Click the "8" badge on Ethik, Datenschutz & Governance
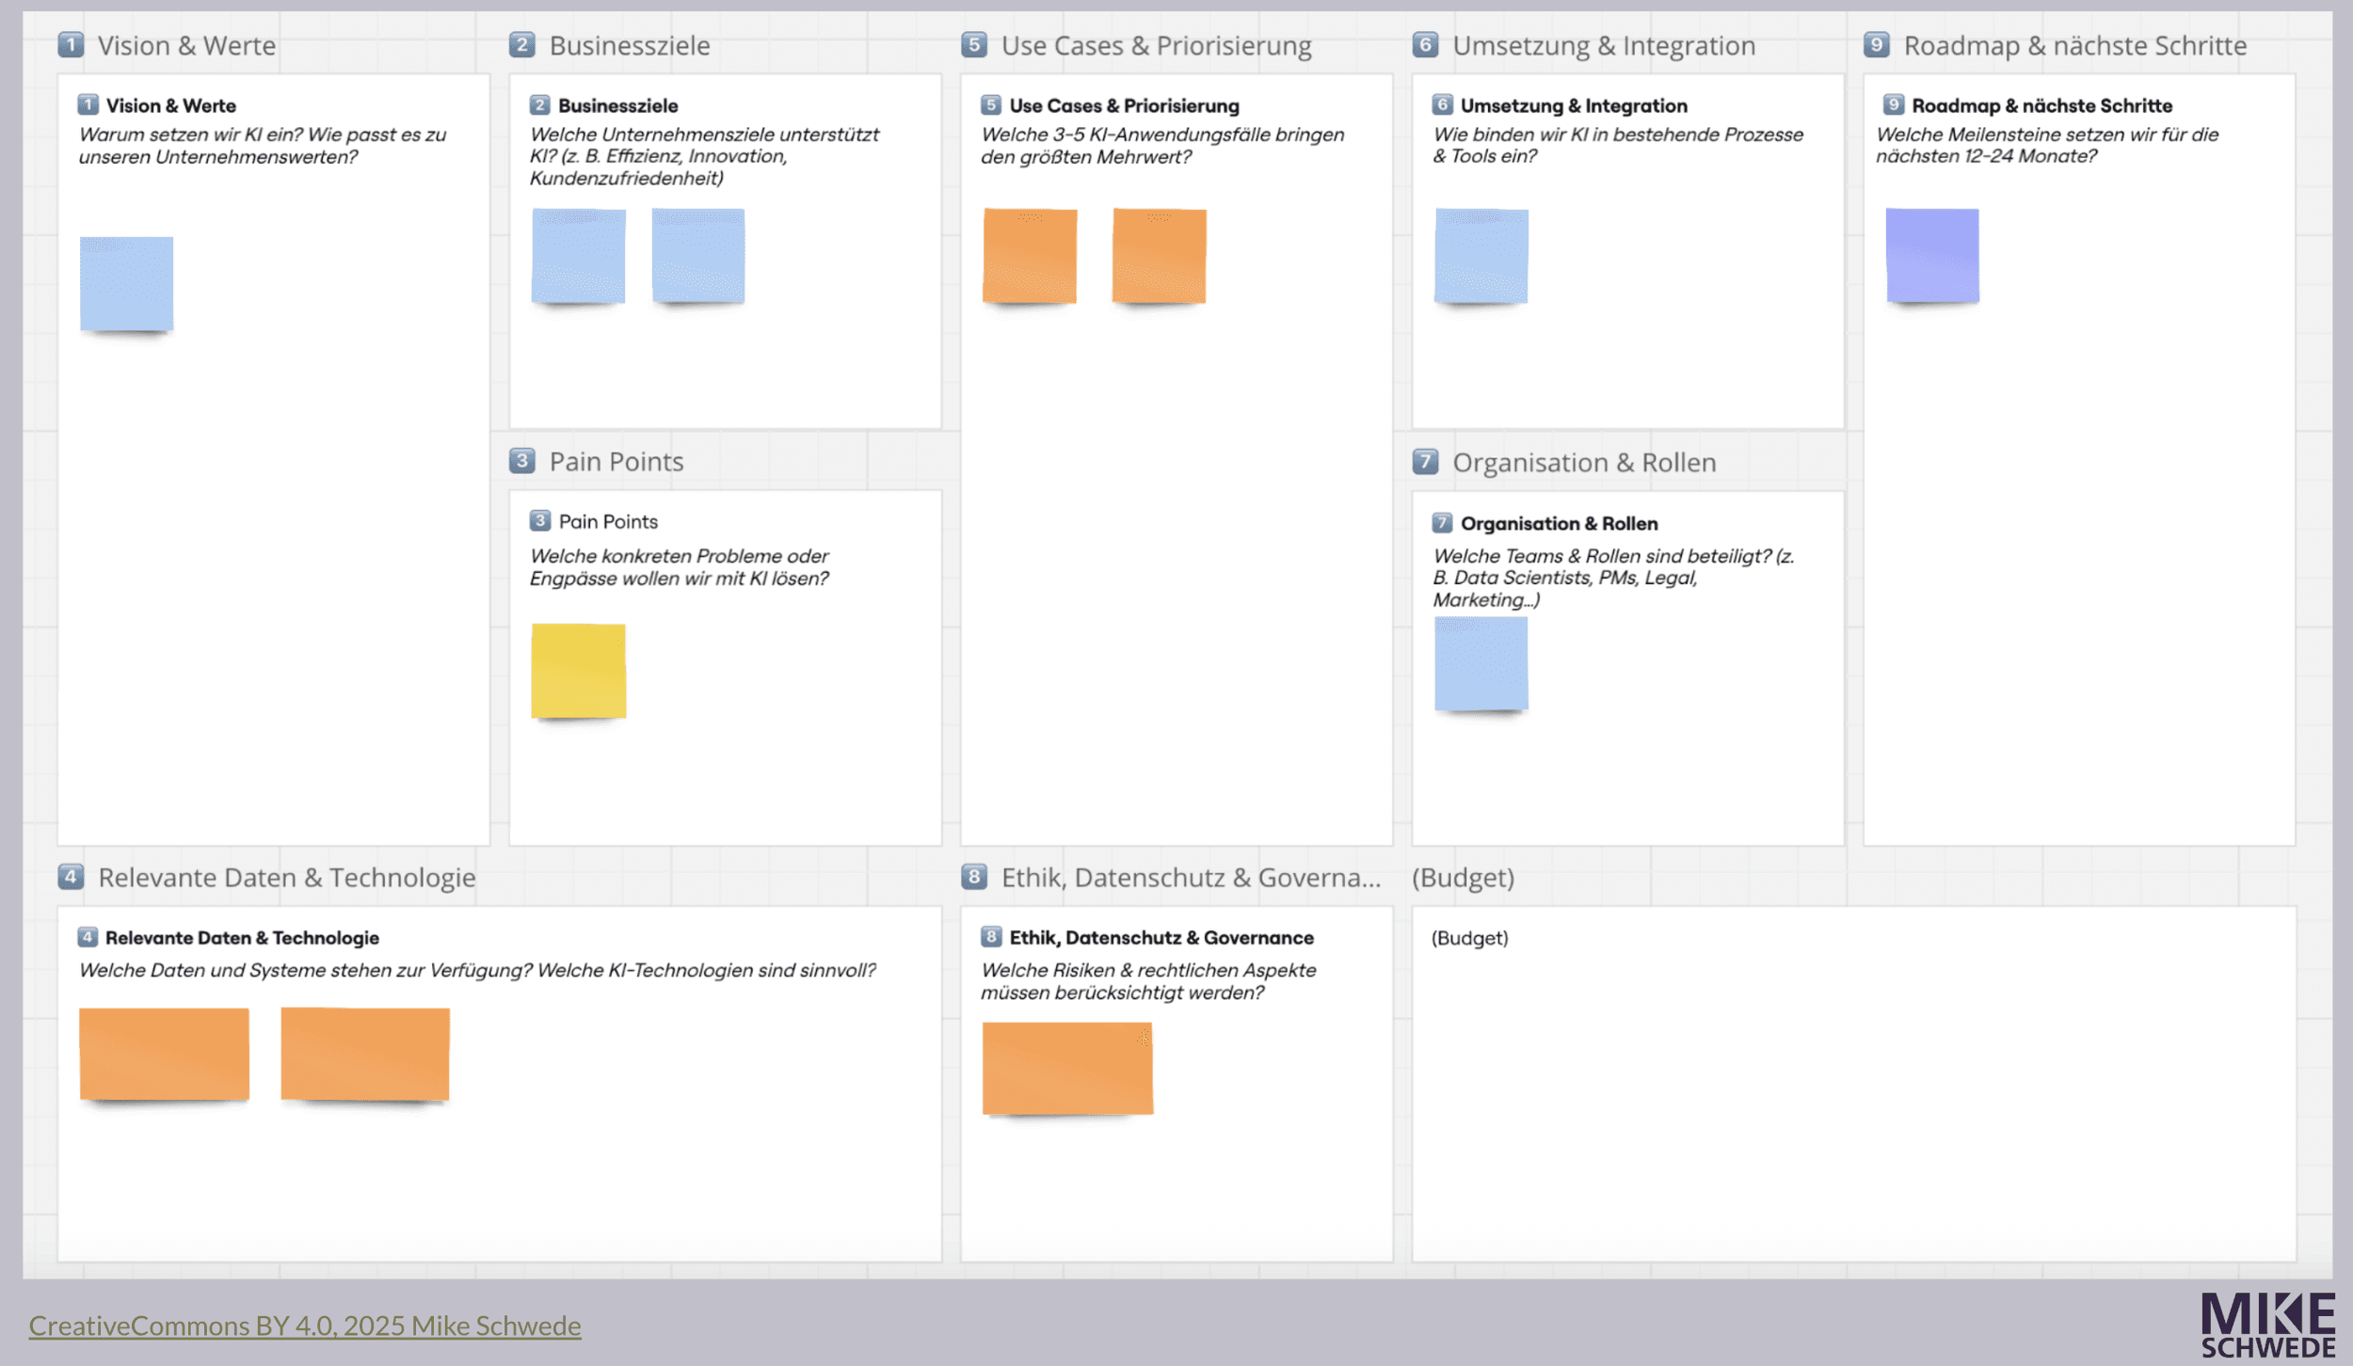The width and height of the screenshot is (2353, 1366). [x=991, y=937]
